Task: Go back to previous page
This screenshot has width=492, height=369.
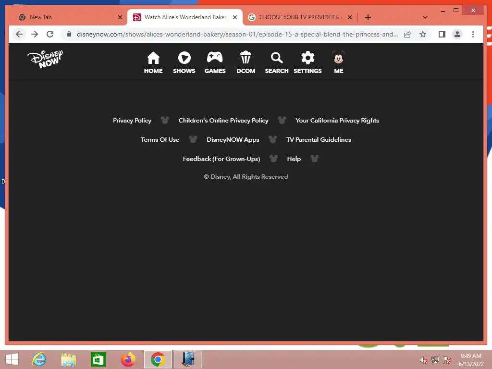Action: [19, 34]
